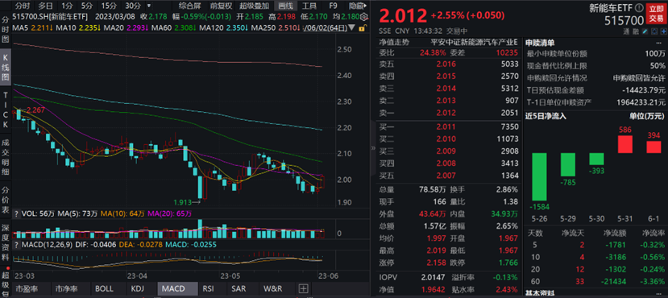Click the 买二 volume 11073
The height and width of the screenshot is (298, 668).
[508, 139]
